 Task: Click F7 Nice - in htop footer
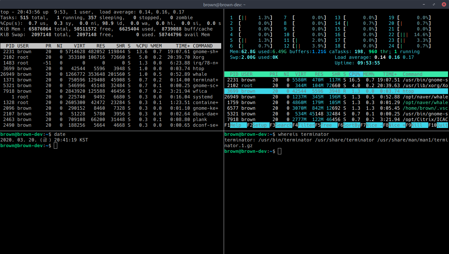[372, 125]
